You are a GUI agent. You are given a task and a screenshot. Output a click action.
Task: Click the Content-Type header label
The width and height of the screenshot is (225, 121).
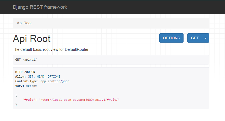point(27,81)
